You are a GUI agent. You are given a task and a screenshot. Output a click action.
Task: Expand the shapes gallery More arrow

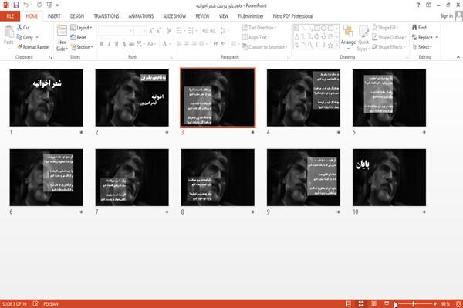[x=337, y=45]
